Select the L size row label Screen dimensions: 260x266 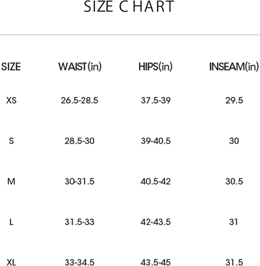point(11,222)
